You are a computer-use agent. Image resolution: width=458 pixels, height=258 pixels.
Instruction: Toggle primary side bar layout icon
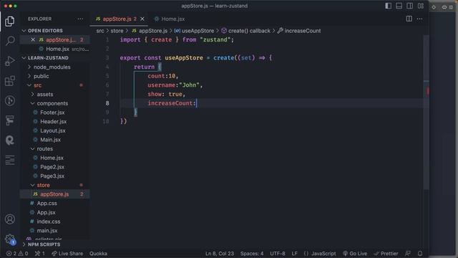pyautogui.click(x=388, y=6)
